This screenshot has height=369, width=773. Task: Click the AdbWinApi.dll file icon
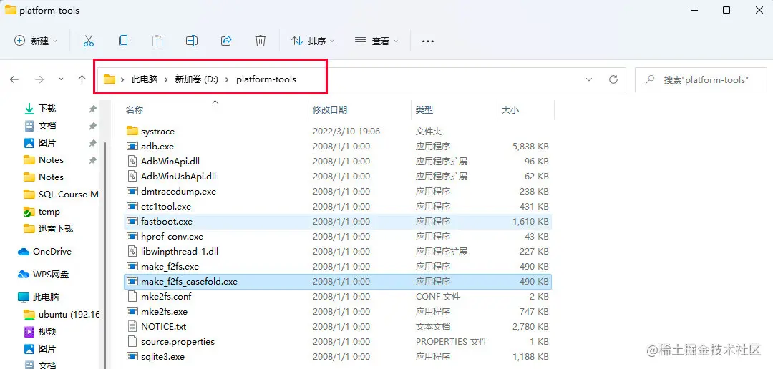132,161
